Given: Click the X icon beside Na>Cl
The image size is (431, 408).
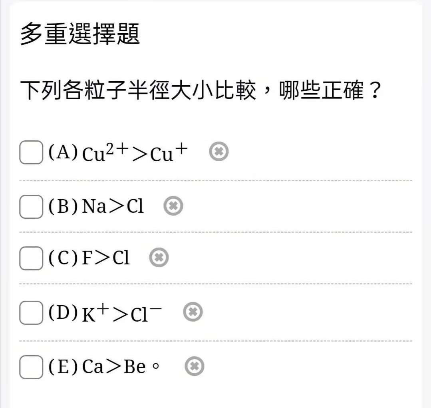Looking at the screenshot, I should 173,206.
